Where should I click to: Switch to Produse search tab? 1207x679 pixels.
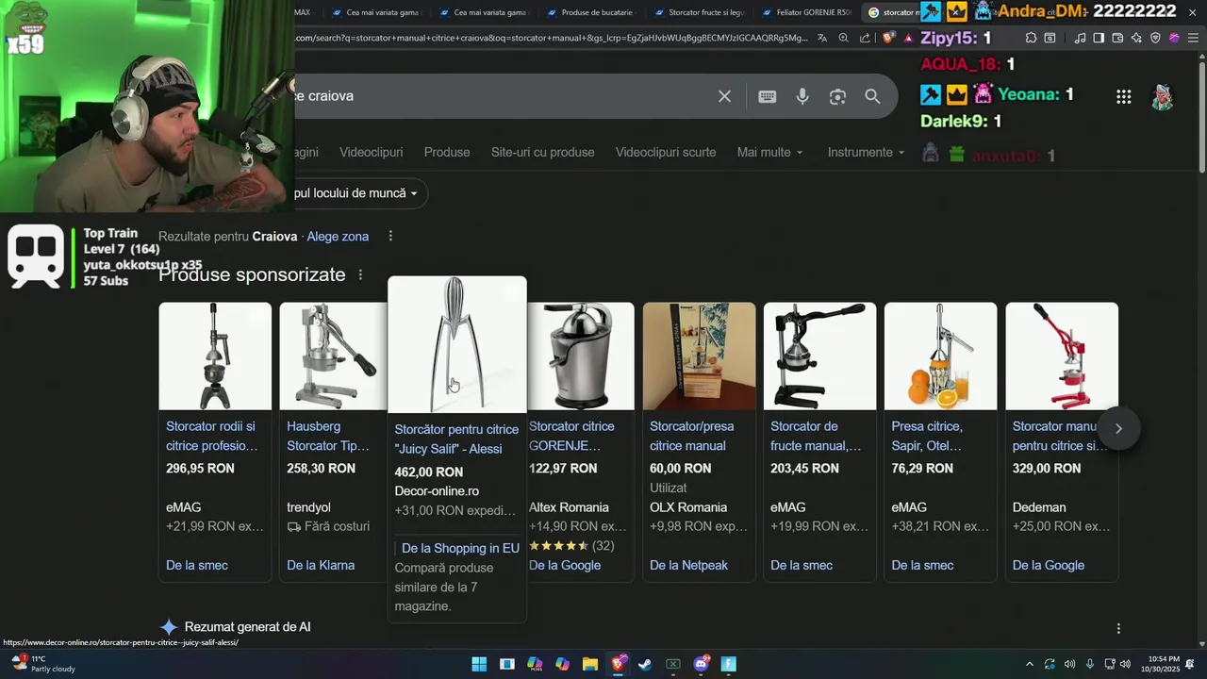[x=447, y=152]
